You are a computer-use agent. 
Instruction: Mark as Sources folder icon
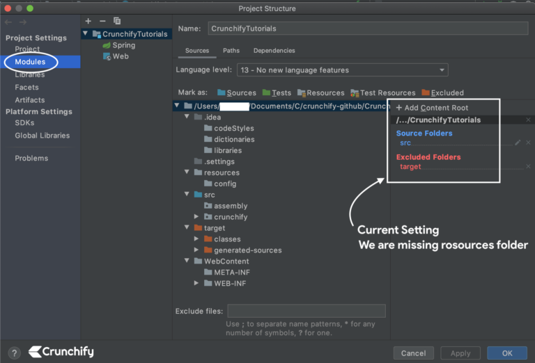click(x=237, y=92)
